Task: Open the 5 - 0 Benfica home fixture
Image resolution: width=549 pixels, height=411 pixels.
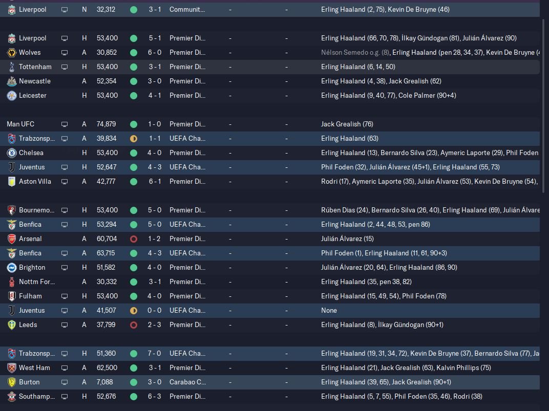Action: point(269,225)
